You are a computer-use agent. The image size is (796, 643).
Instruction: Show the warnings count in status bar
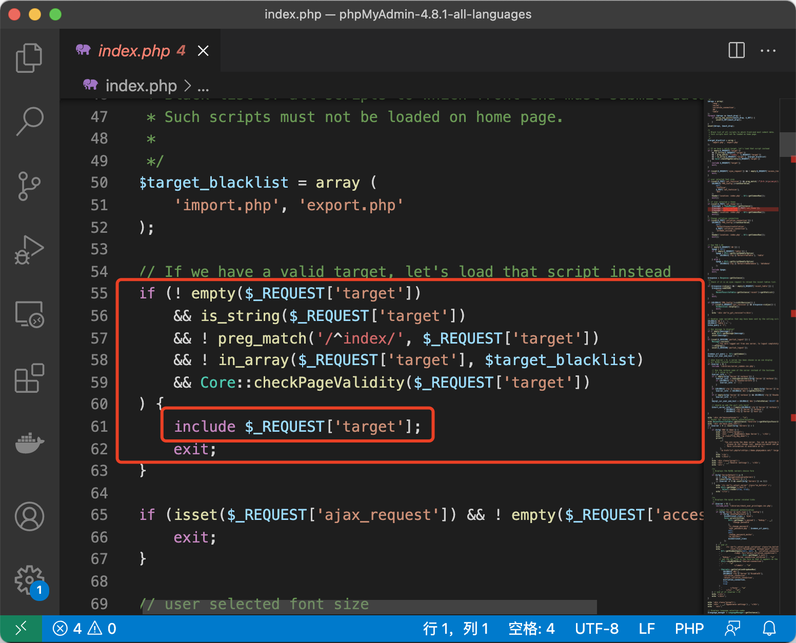click(x=103, y=629)
